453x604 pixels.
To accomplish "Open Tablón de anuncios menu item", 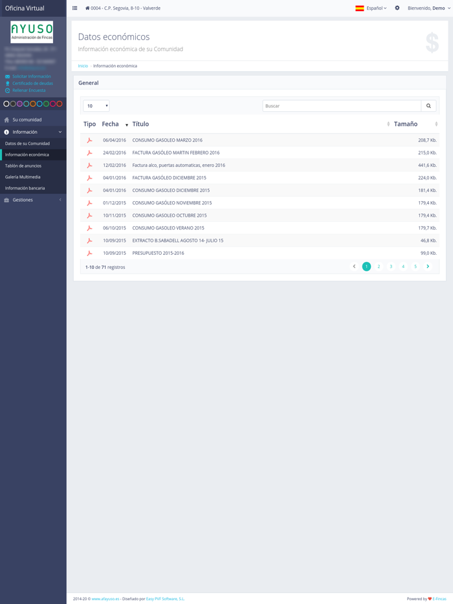I will click(x=33, y=166).
